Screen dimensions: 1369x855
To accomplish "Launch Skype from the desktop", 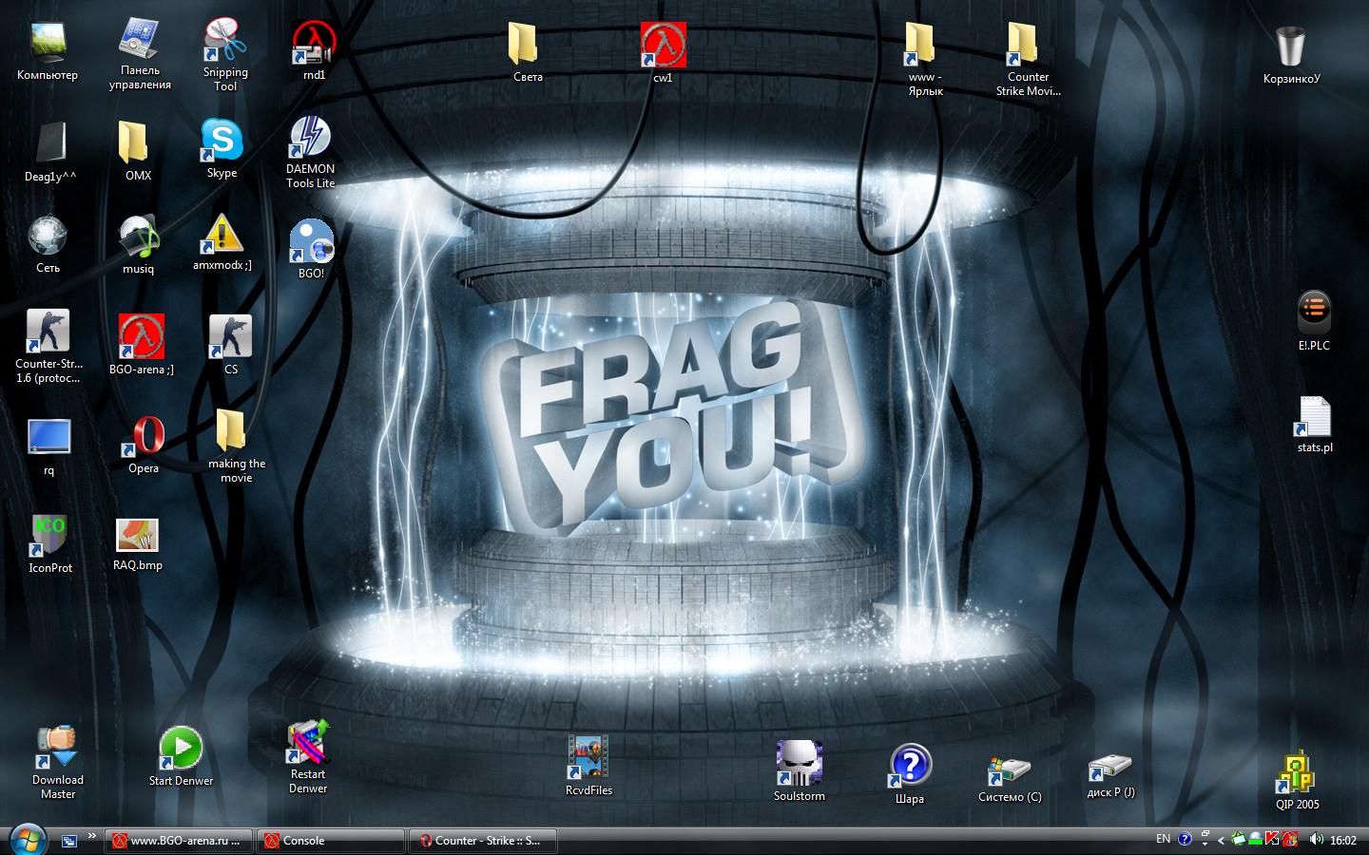I will (x=222, y=148).
